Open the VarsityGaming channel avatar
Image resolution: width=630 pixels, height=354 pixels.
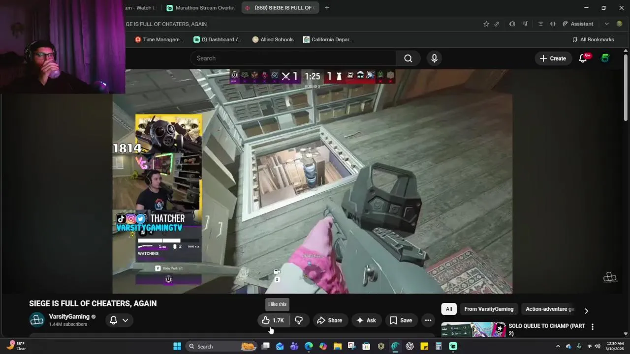pos(37,320)
